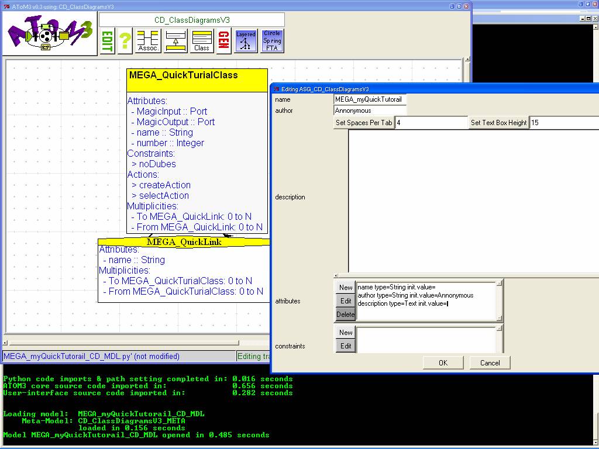Click the name field MEGA_myQuickTutorail
This screenshot has width=599, height=449.
(370, 99)
